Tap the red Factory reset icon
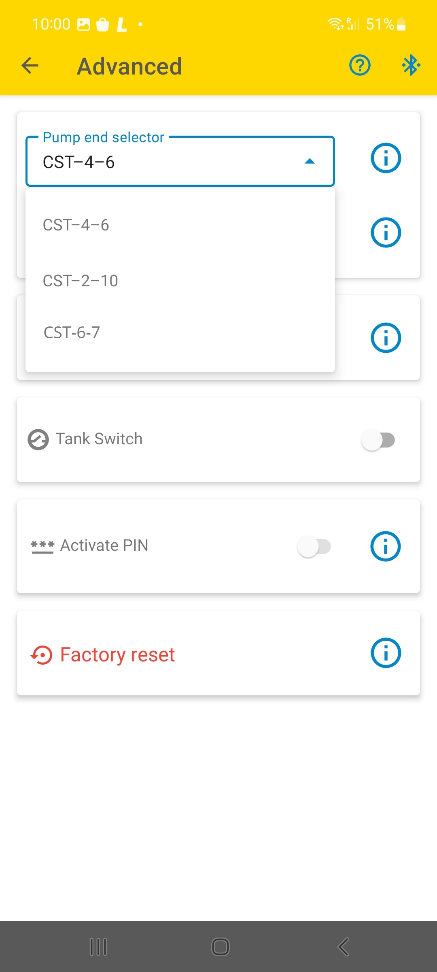Image resolution: width=437 pixels, height=972 pixels. click(x=42, y=655)
